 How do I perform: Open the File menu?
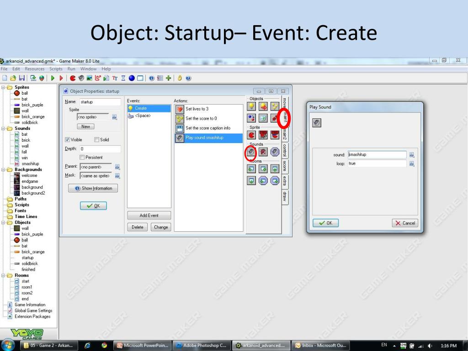click(4, 69)
